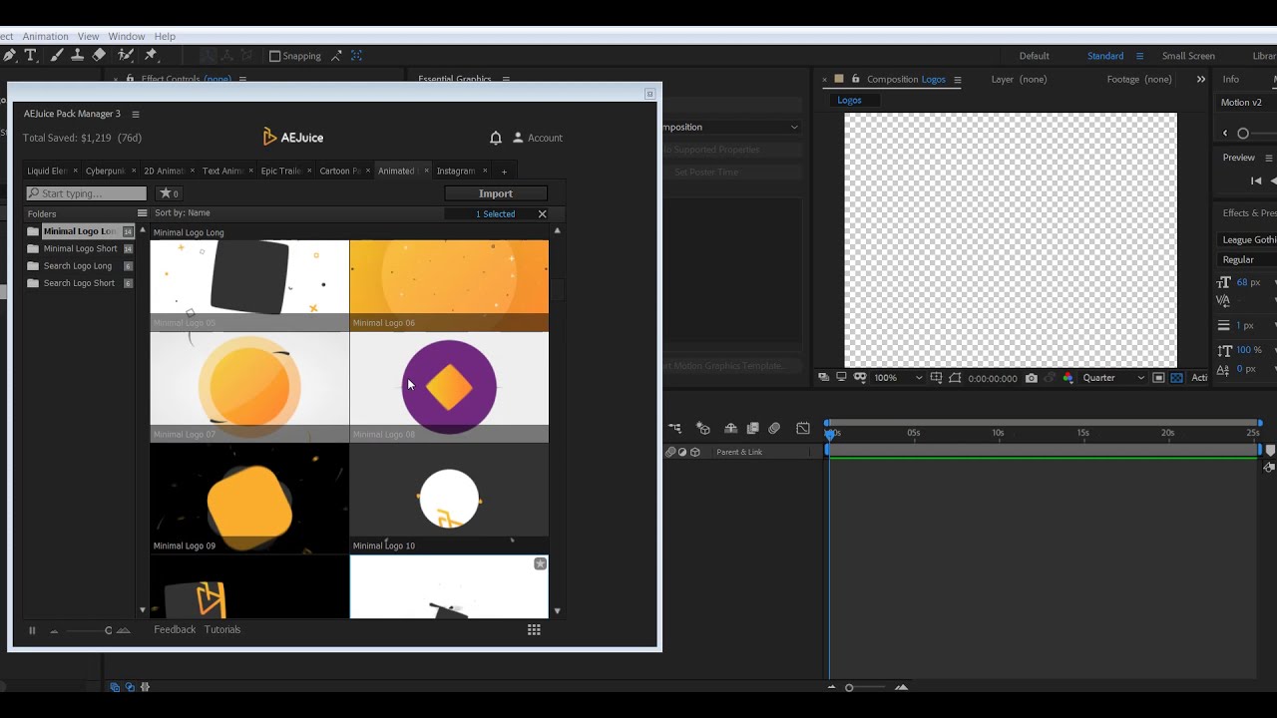Open AEJuice notifications bell
1277x718 pixels.
[496, 138]
